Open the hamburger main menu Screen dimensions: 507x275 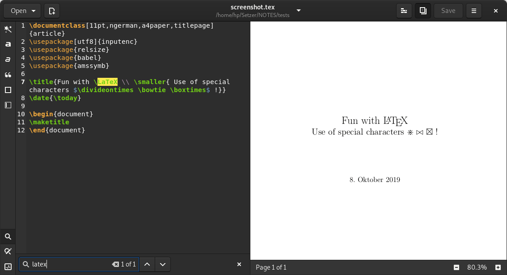[474, 11]
